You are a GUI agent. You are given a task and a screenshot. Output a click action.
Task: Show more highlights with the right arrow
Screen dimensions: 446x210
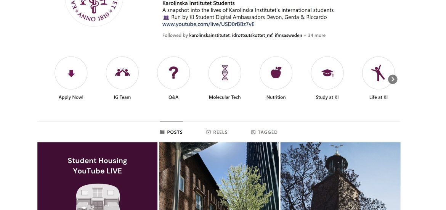click(x=393, y=79)
